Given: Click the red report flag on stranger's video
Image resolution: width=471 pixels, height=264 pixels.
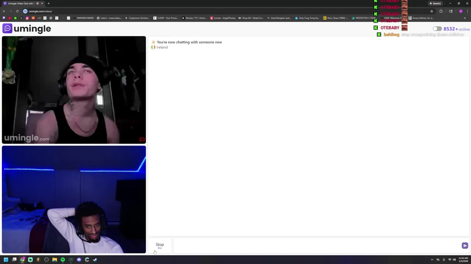Looking at the screenshot, I should click(142, 140).
